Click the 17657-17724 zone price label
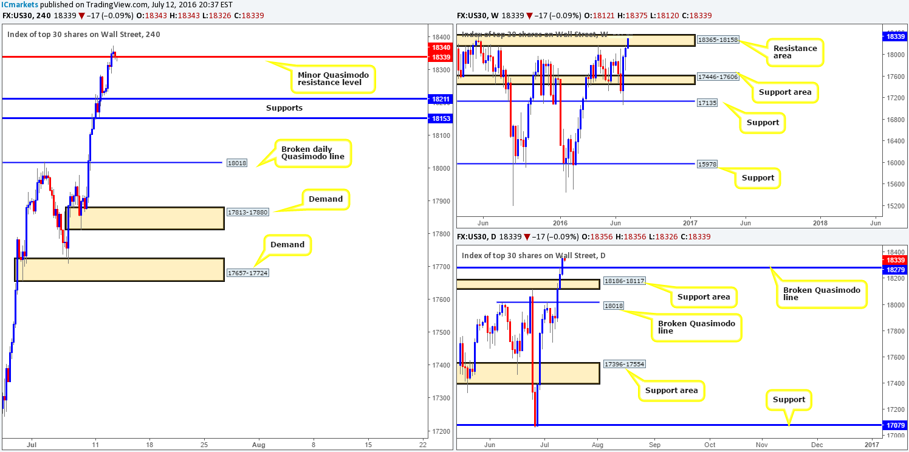This screenshot has width=909, height=452. point(247,273)
